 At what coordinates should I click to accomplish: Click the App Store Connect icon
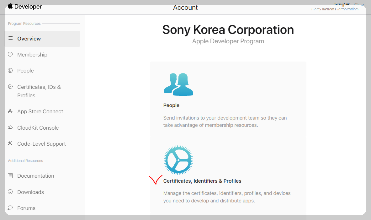[x=10, y=111]
